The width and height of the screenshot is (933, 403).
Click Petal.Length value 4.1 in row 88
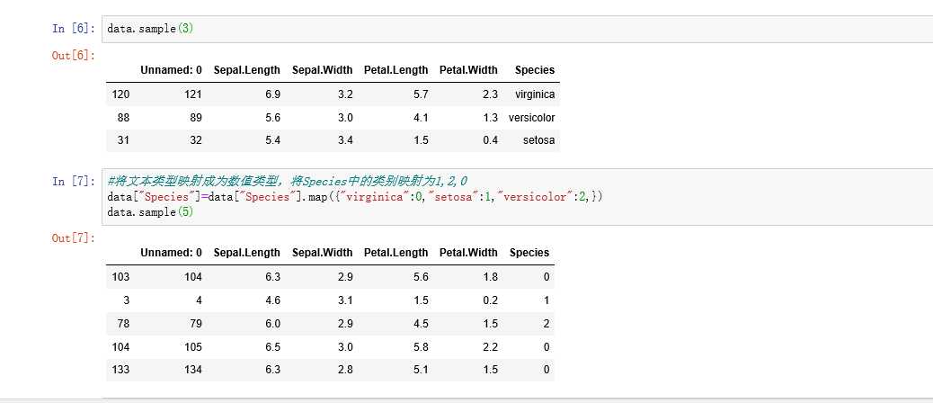pos(422,117)
